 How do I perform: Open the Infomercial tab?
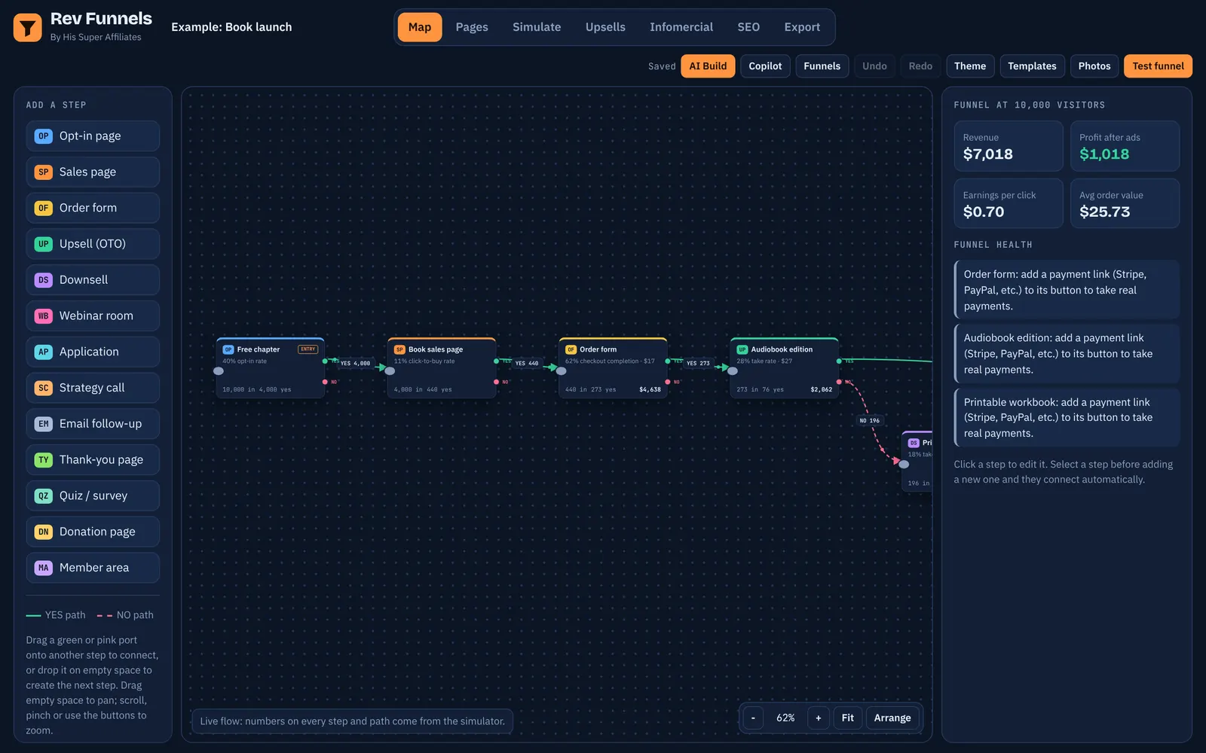pyautogui.click(x=681, y=27)
